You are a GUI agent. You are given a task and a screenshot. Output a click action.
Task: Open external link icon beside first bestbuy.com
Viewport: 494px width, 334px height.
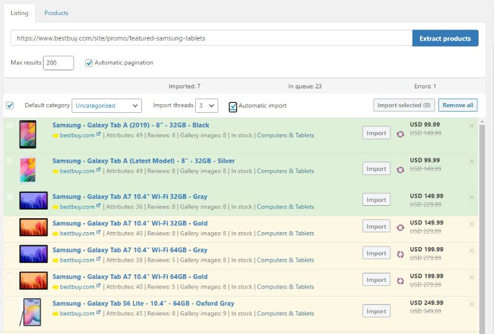pos(99,135)
